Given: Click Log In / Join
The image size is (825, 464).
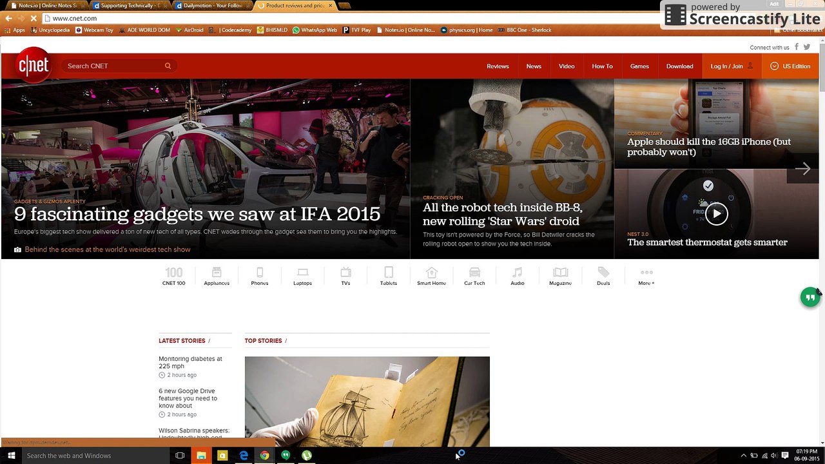Looking at the screenshot, I should click(732, 66).
